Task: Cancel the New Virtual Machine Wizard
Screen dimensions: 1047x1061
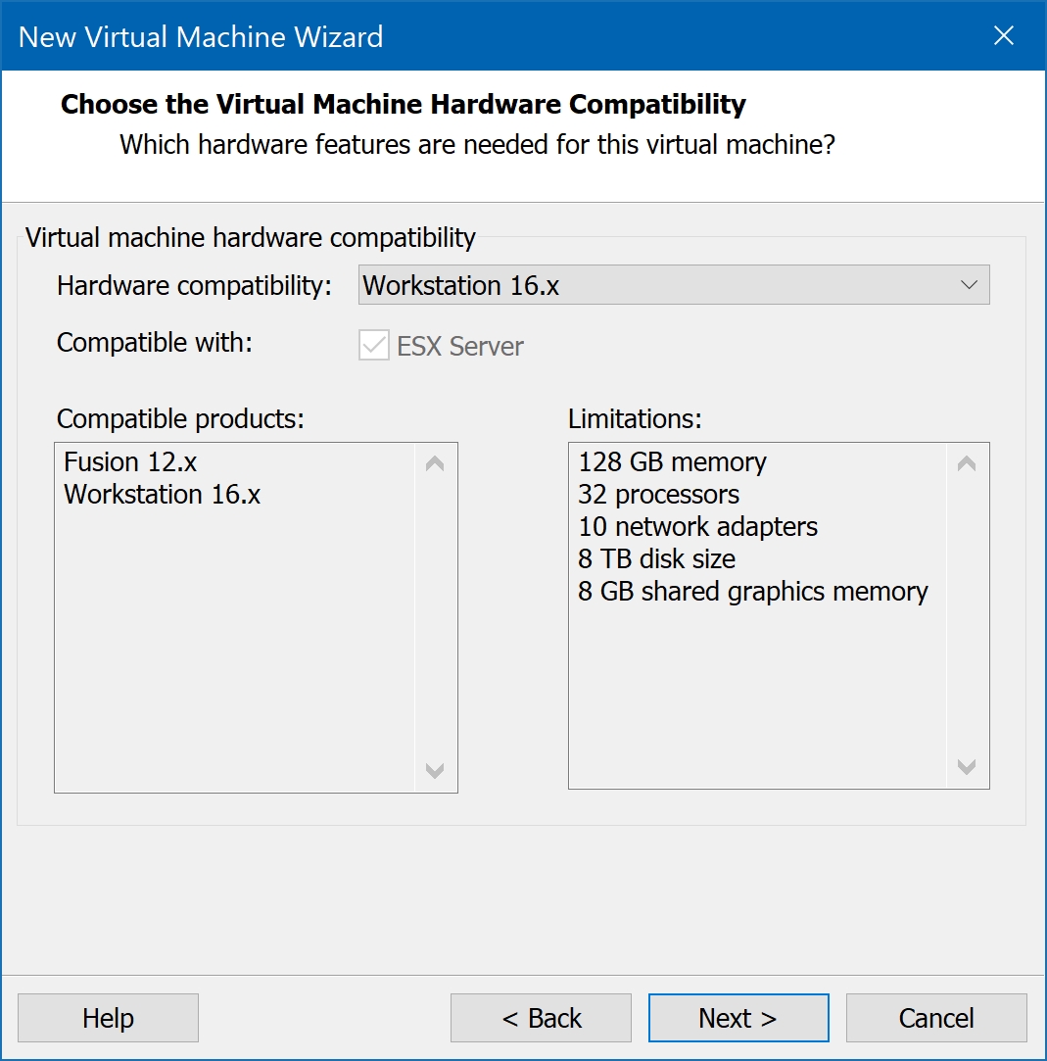Action: [936, 1018]
